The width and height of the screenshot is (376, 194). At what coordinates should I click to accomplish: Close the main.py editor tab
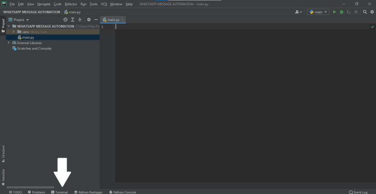point(123,20)
